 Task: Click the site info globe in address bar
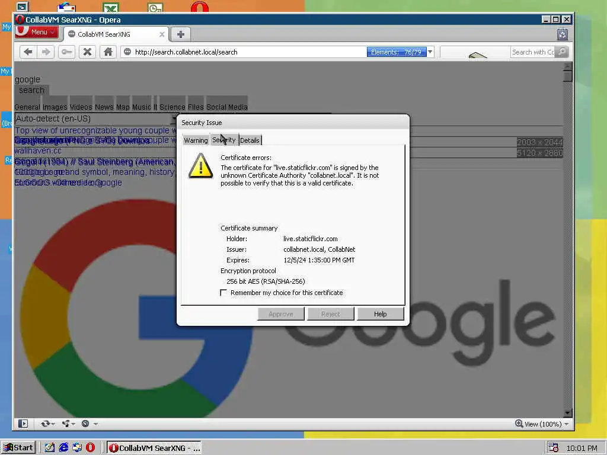pyautogui.click(x=127, y=52)
